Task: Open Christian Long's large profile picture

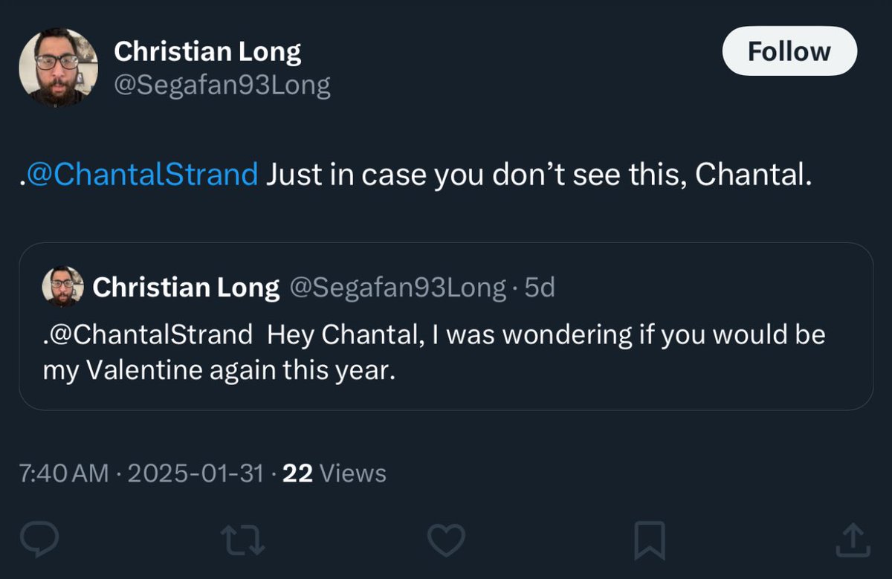Action: point(58,68)
